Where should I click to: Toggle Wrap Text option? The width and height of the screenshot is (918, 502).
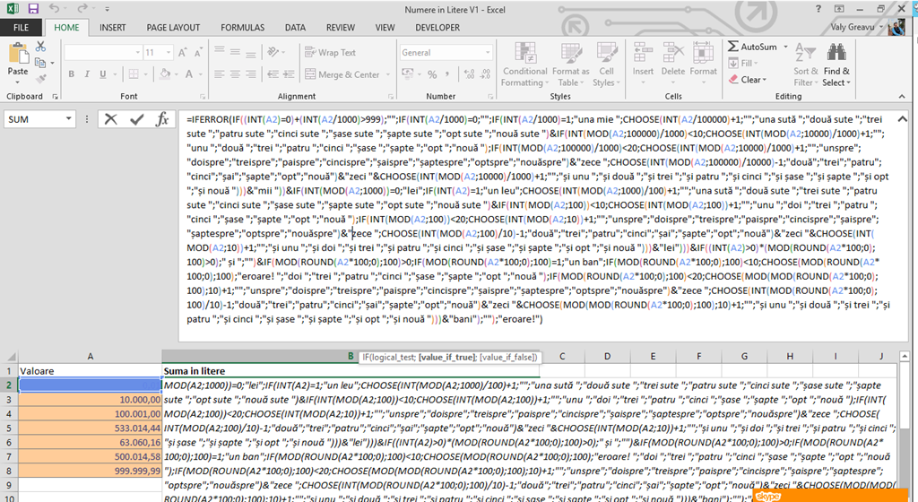[x=330, y=53]
